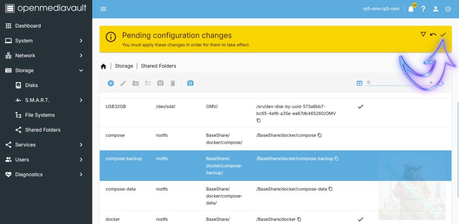Go to Dashboard in the sidebar
Viewport: 459px width, 224px height.
tap(28, 26)
